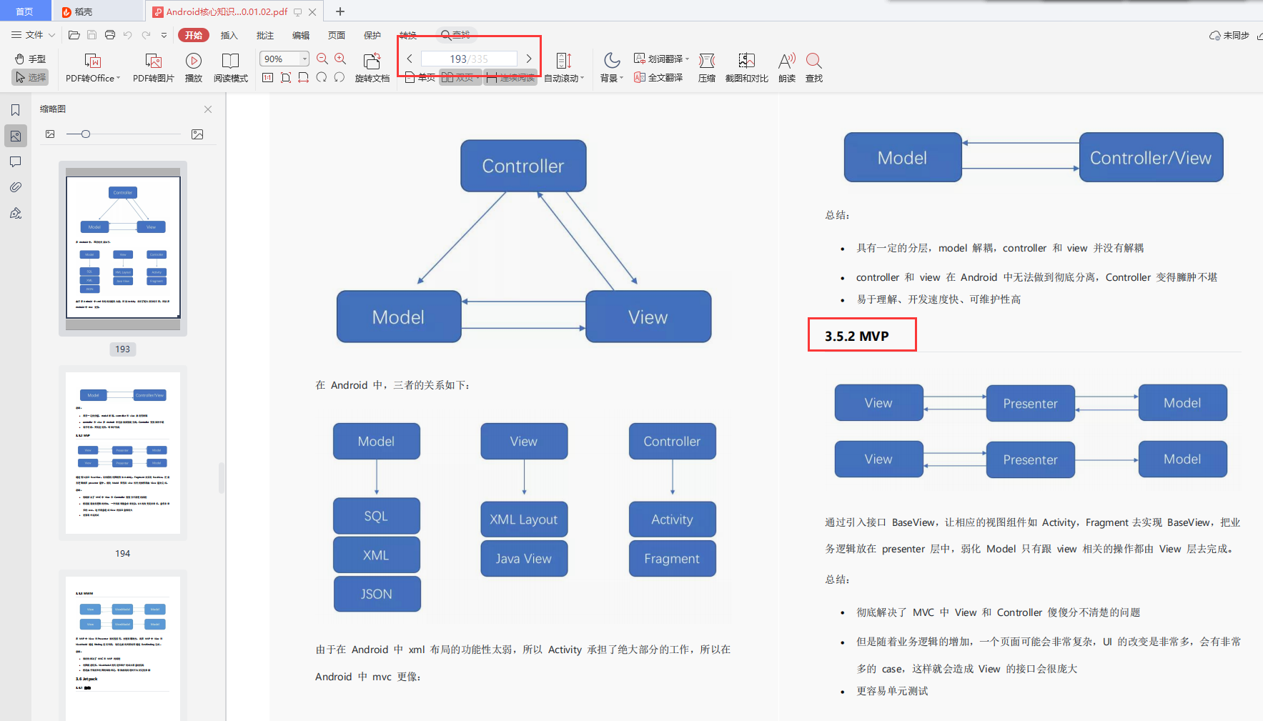Switch to the 批注 ribbon tab
The width and height of the screenshot is (1263, 721).
pyautogui.click(x=264, y=35)
